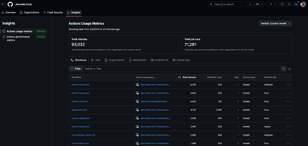
Task: Switch to the Repositories tab
Action: (x=138, y=60)
